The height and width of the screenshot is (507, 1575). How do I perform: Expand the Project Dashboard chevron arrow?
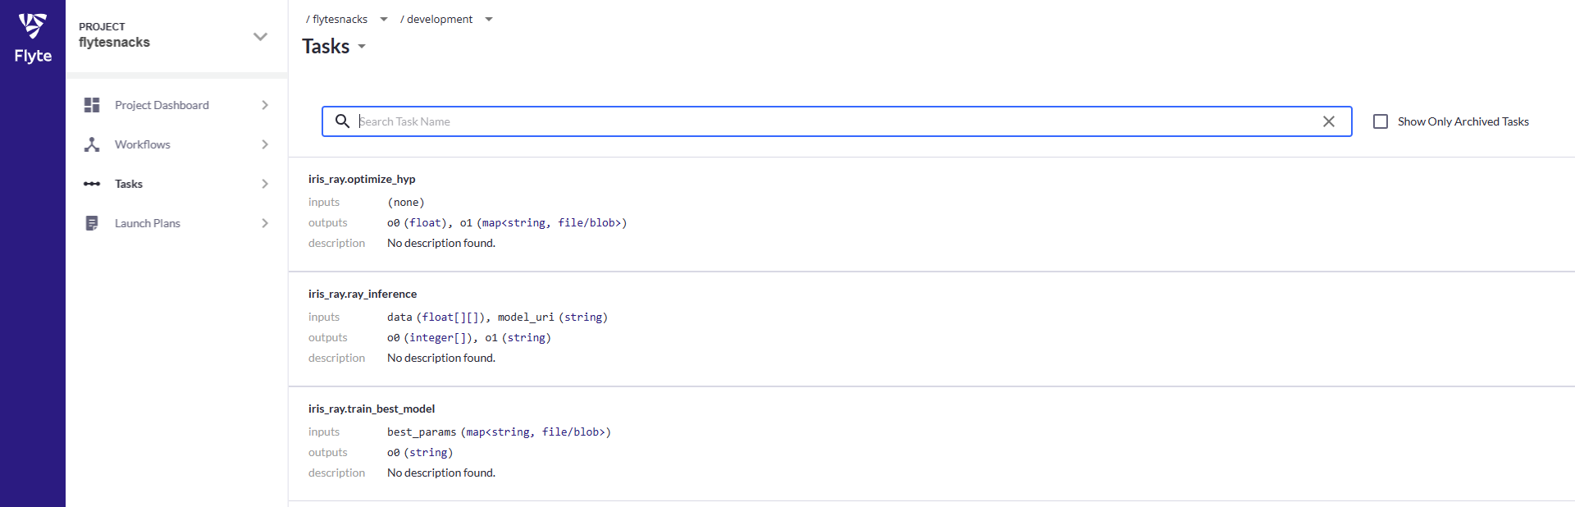coord(265,105)
